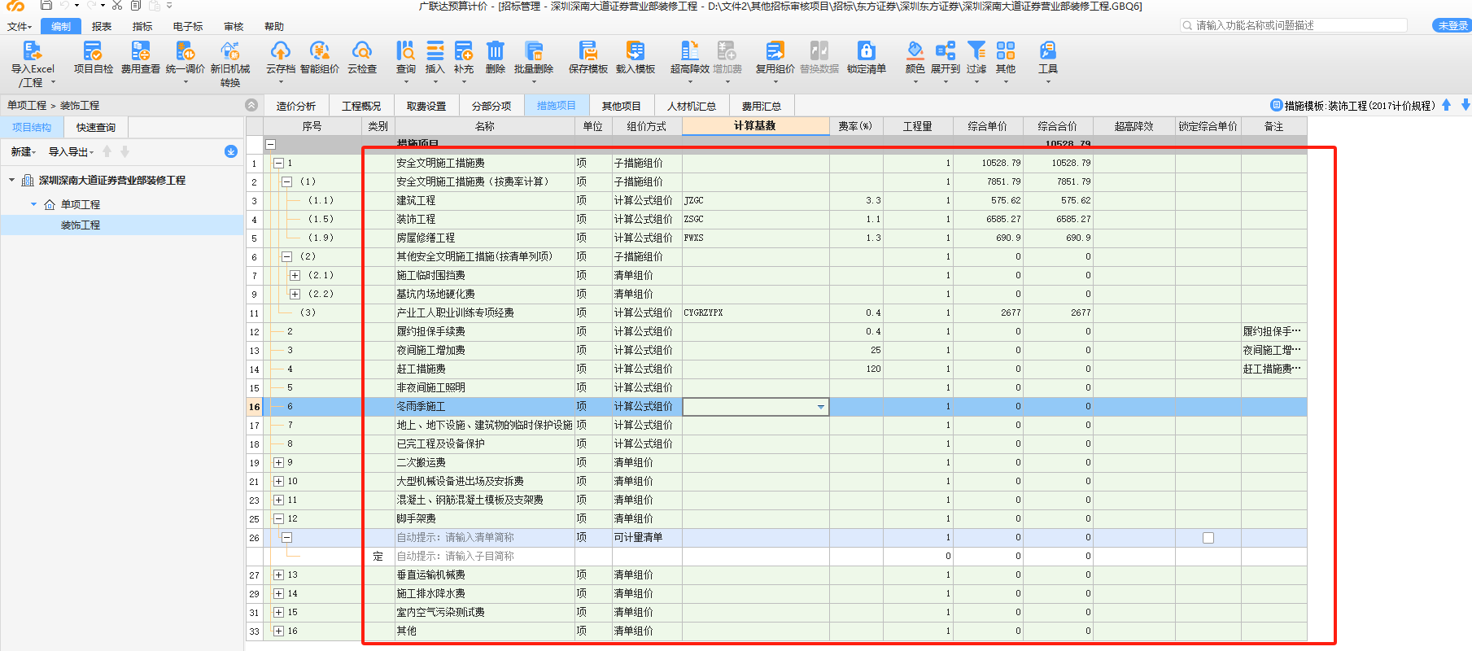The image size is (1472, 651).
Task: Expand row 9 二次搬运费
Action: [278, 463]
